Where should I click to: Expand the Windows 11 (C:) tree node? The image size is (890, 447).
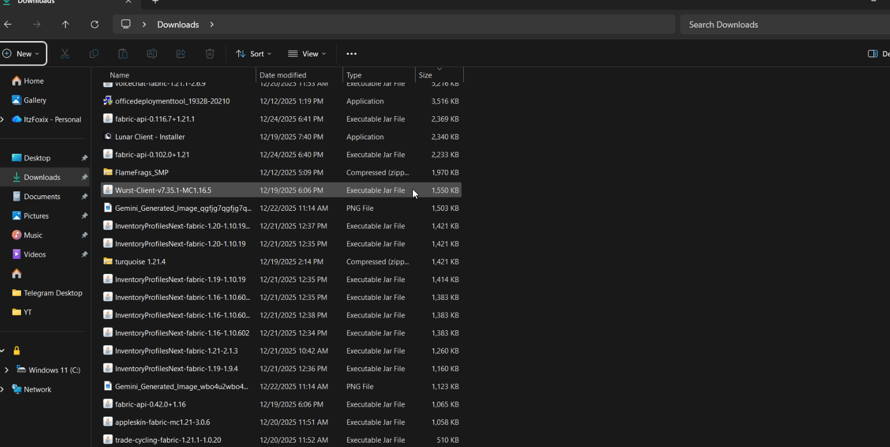(x=7, y=370)
